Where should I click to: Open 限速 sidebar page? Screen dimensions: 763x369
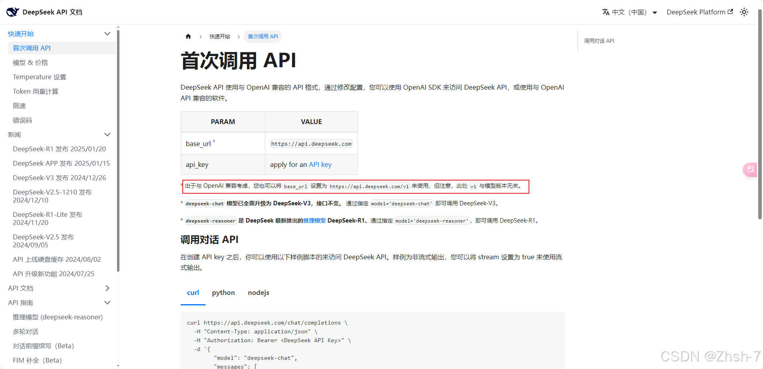click(19, 106)
